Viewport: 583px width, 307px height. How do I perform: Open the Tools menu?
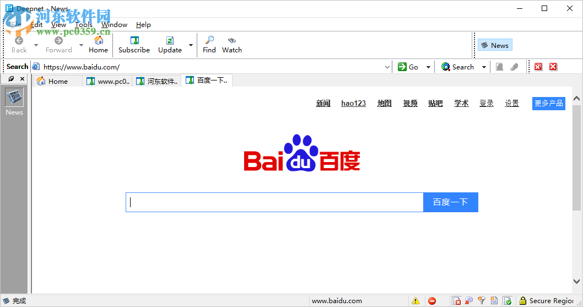[x=84, y=25]
